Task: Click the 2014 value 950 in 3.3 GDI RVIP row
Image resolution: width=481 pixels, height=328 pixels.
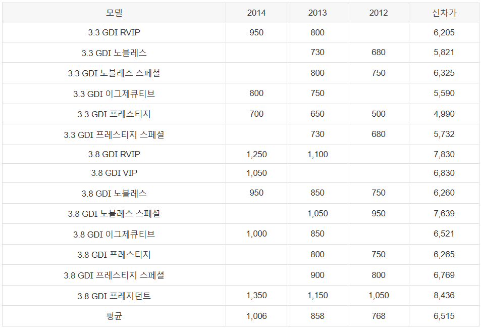Action: 256,32
